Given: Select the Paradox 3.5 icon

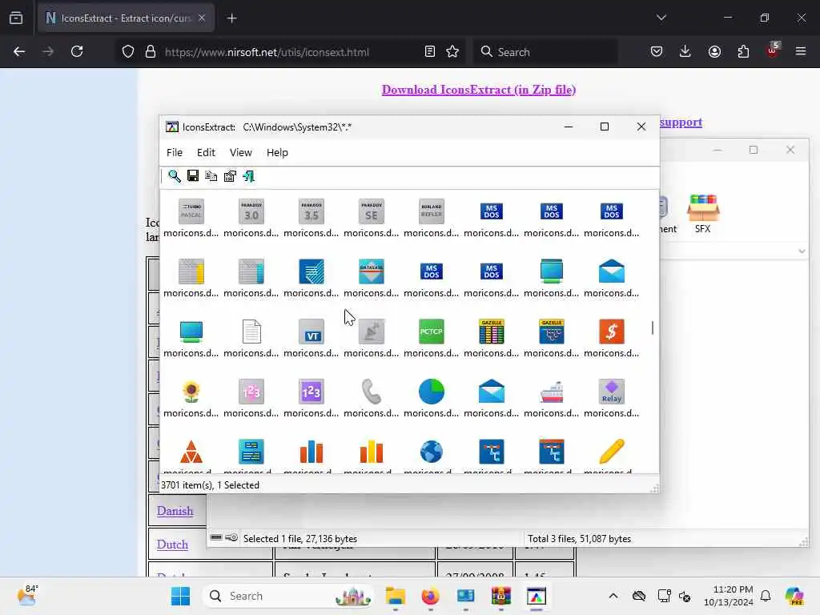Looking at the screenshot, I should point(312,211).
